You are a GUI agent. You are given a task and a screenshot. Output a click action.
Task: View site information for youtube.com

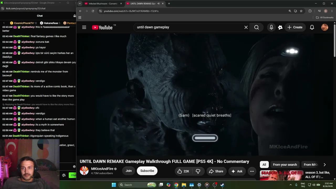coord(100,11)
